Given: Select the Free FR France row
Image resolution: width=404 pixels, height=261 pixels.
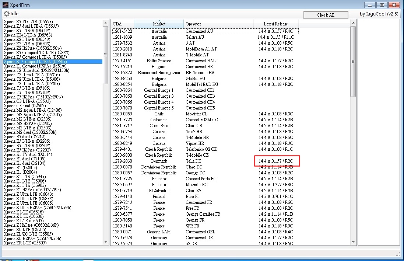Looking at the screenshot, I should click(x=205, y=208).
